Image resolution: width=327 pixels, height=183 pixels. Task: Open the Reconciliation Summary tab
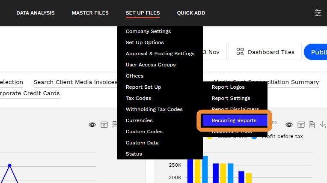[x=293, y=82]
